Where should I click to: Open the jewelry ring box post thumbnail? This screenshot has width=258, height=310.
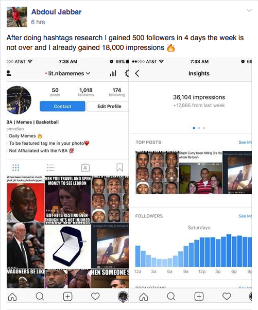tap(68, 247)
